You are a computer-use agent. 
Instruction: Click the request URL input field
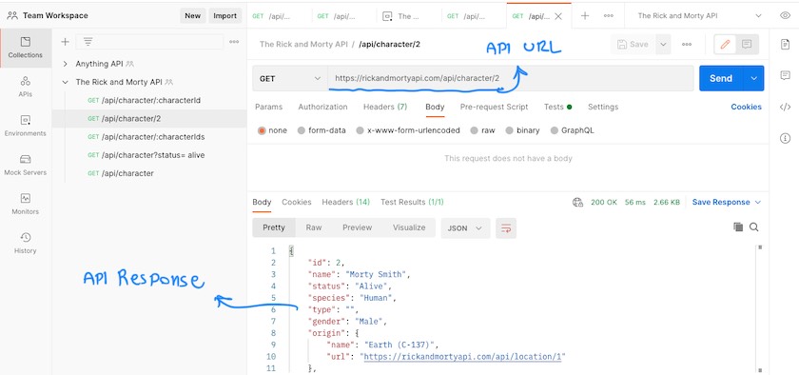(x=511, y=79)
